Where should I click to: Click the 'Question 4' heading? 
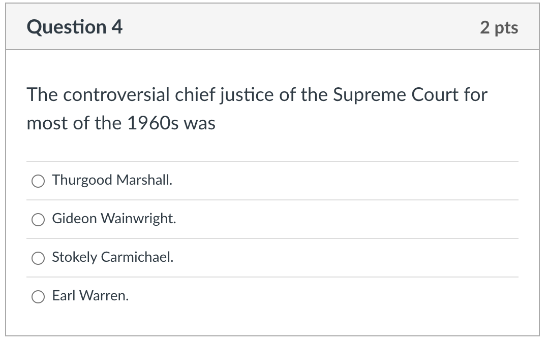tap(75, 27)
